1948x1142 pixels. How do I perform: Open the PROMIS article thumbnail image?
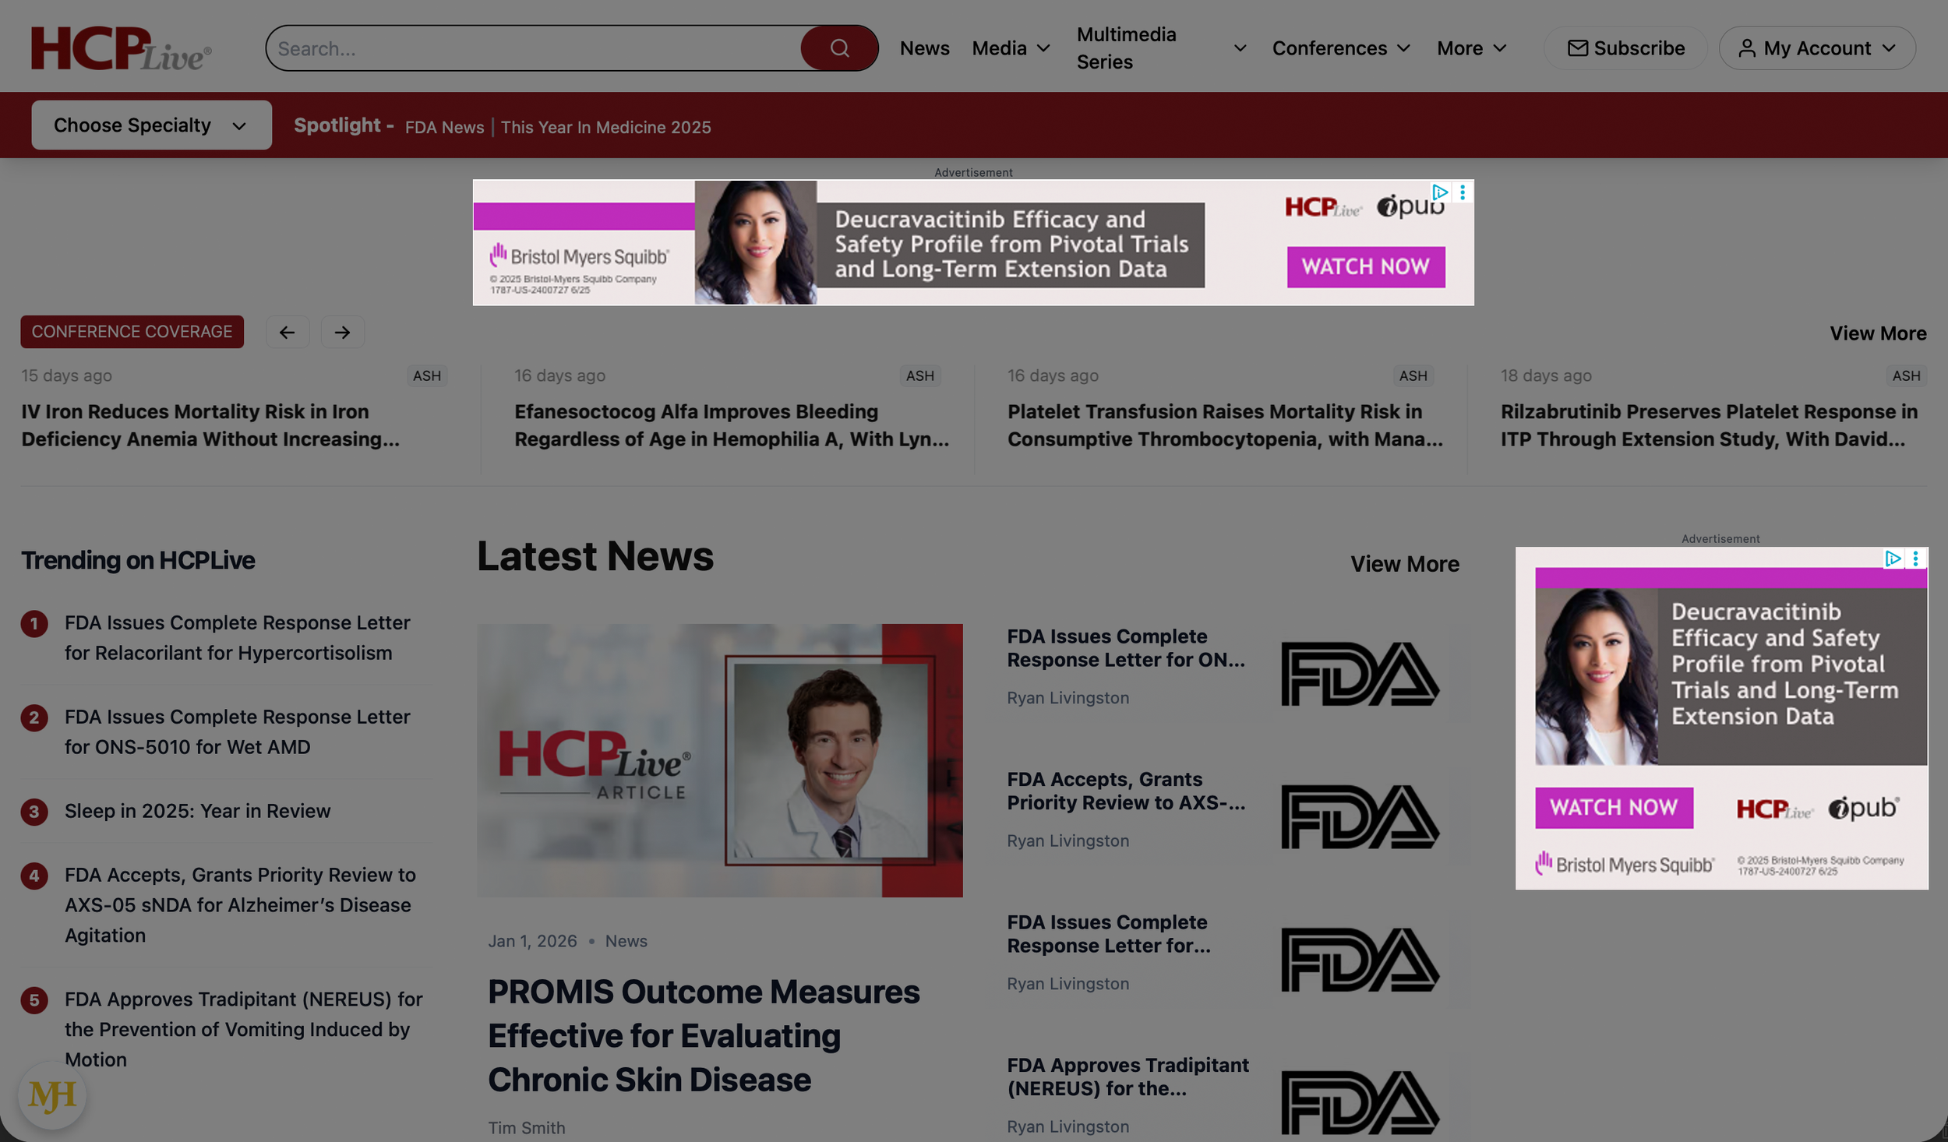pos(719,760)
